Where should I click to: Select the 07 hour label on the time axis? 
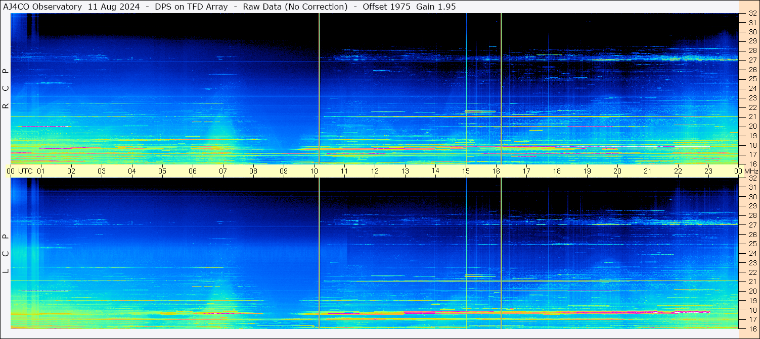point(223,171)
